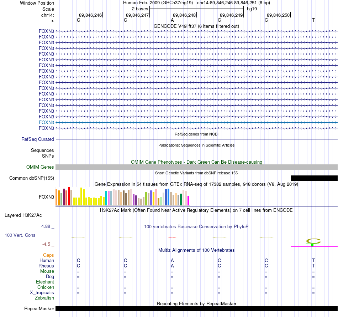Select the Mouse species label

[47, 271]
